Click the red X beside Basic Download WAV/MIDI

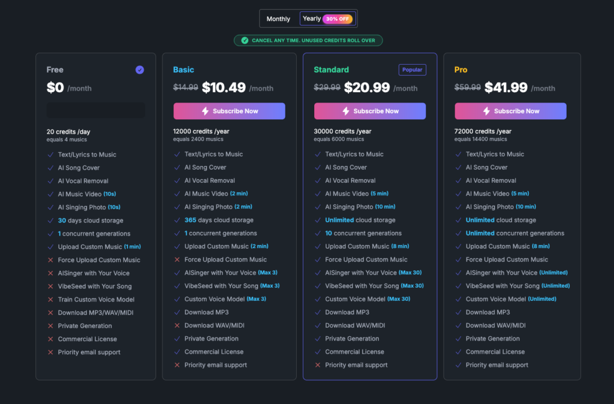tap(177, 325)
